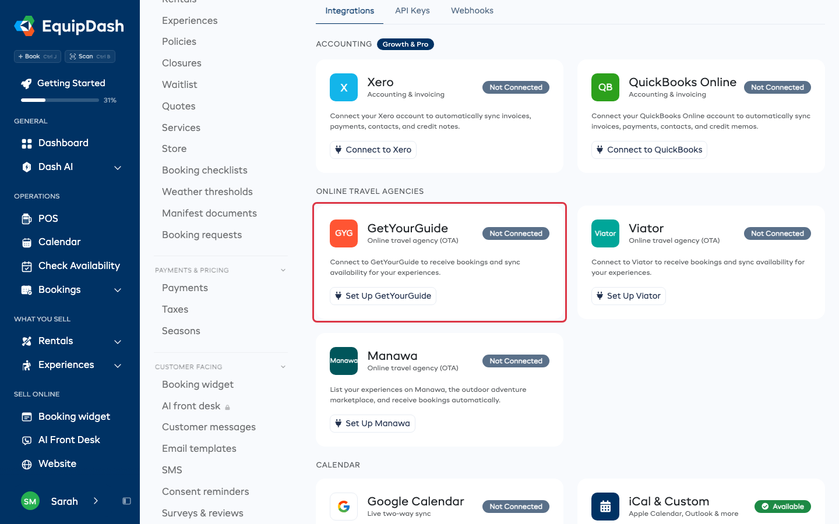Click the Book shortcut button
Viewport: 839px width, 524px height.
point(37,56)
